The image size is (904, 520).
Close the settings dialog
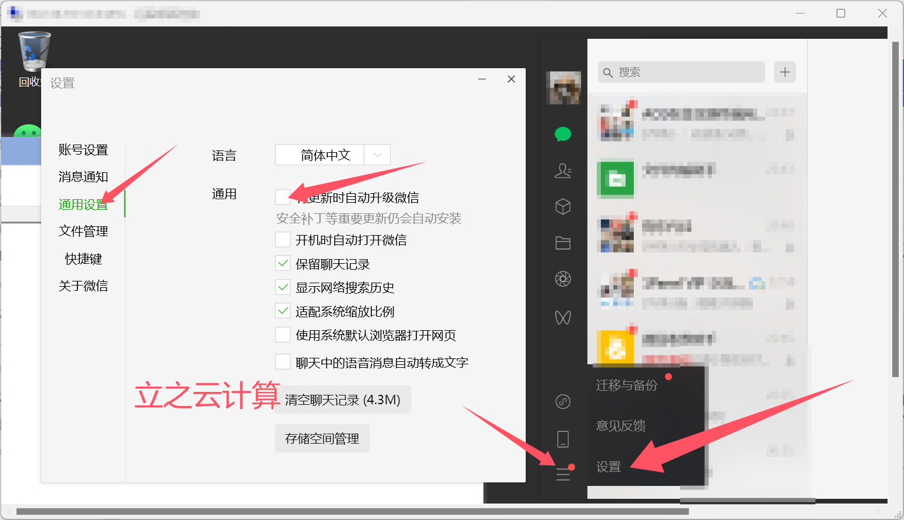point(511,79)
